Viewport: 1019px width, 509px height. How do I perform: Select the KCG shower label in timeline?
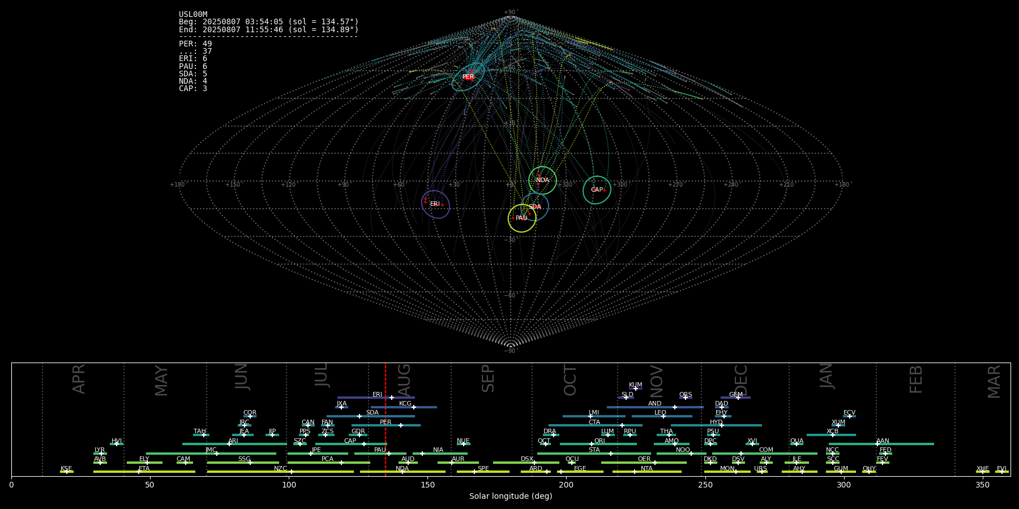point(405,404)
